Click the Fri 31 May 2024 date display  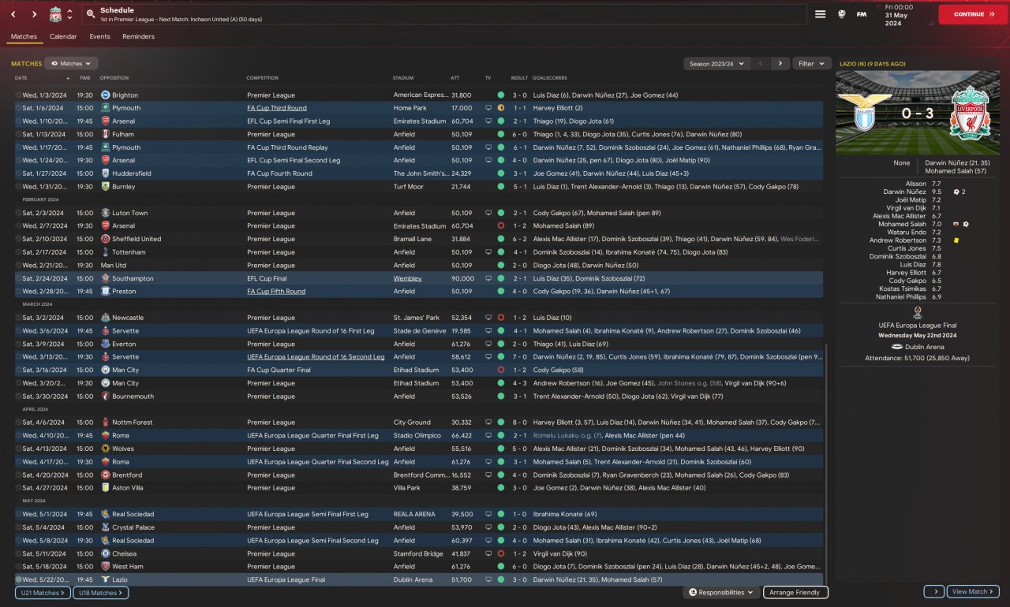tap(900, 14)
